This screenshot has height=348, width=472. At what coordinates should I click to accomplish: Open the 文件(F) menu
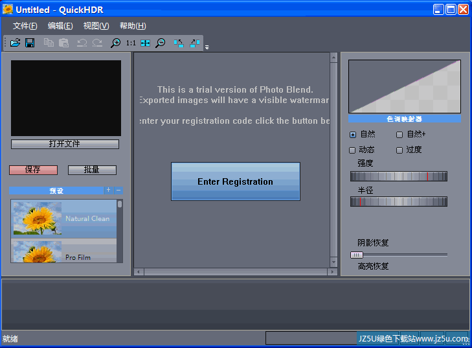pyautogui.click(x=25, y=26)
